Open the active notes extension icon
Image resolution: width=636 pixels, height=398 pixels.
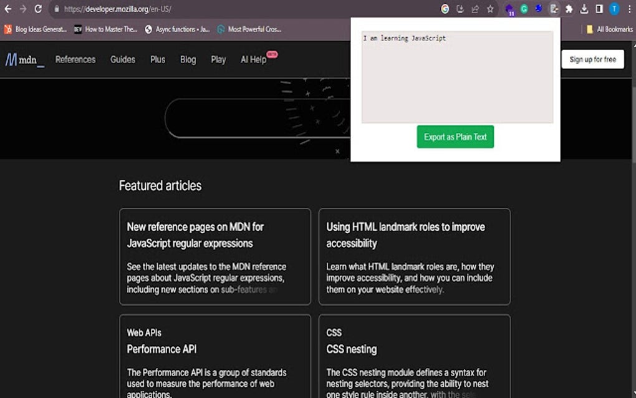[553, 9]
